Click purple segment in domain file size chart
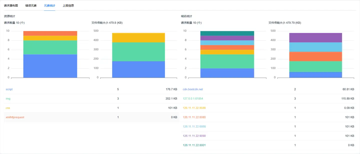This screenshot has height=154, width=360. [315, 38]
